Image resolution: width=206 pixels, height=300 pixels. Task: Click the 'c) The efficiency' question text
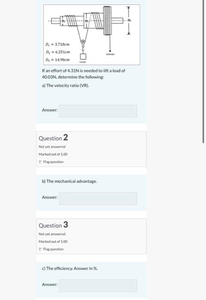coord(70,268)
